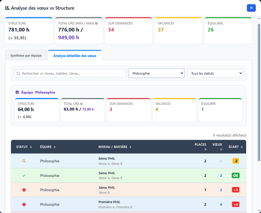Sort by the Niveau / Matière column arrows
This screenshot has height=213, width=261.
point(130,147)
